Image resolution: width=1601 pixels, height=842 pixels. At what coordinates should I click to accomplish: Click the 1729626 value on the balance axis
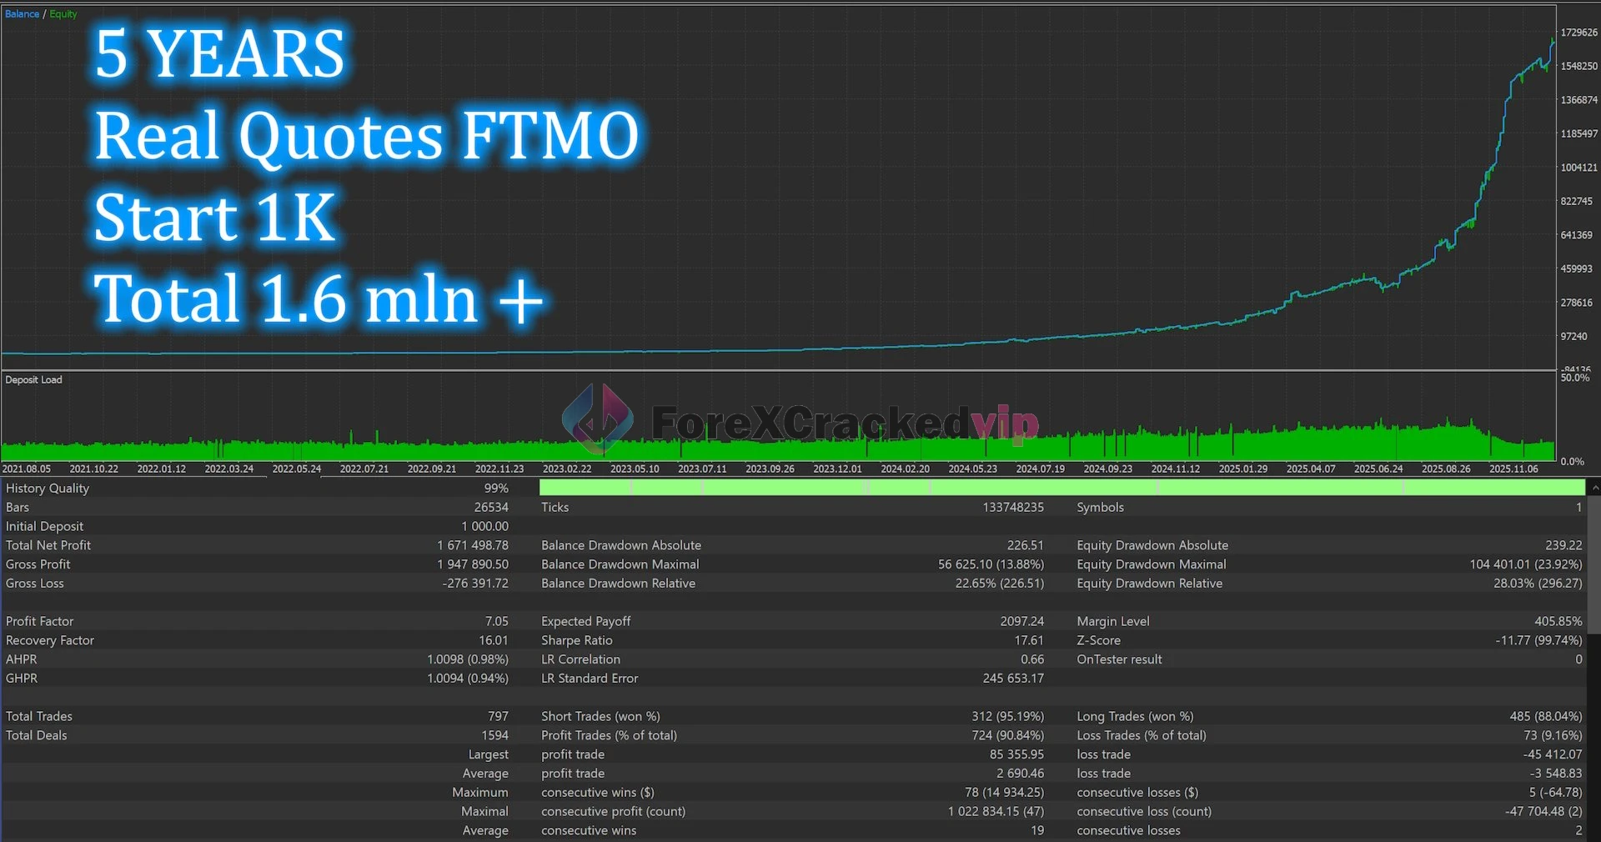1578,33
